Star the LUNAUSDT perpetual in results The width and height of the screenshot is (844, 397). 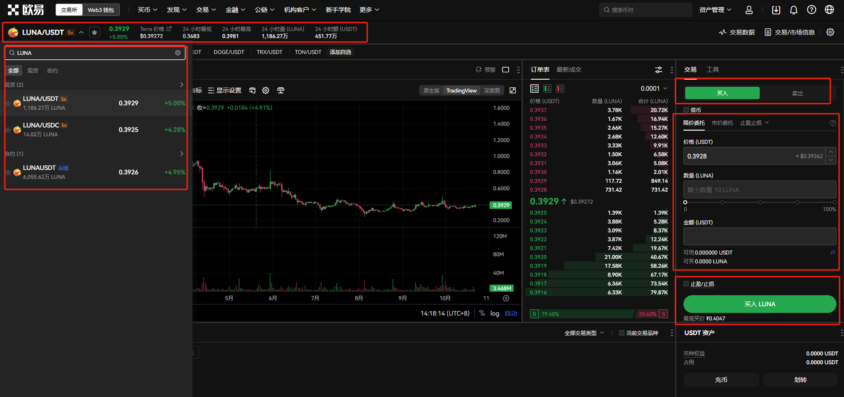(8, 172)
